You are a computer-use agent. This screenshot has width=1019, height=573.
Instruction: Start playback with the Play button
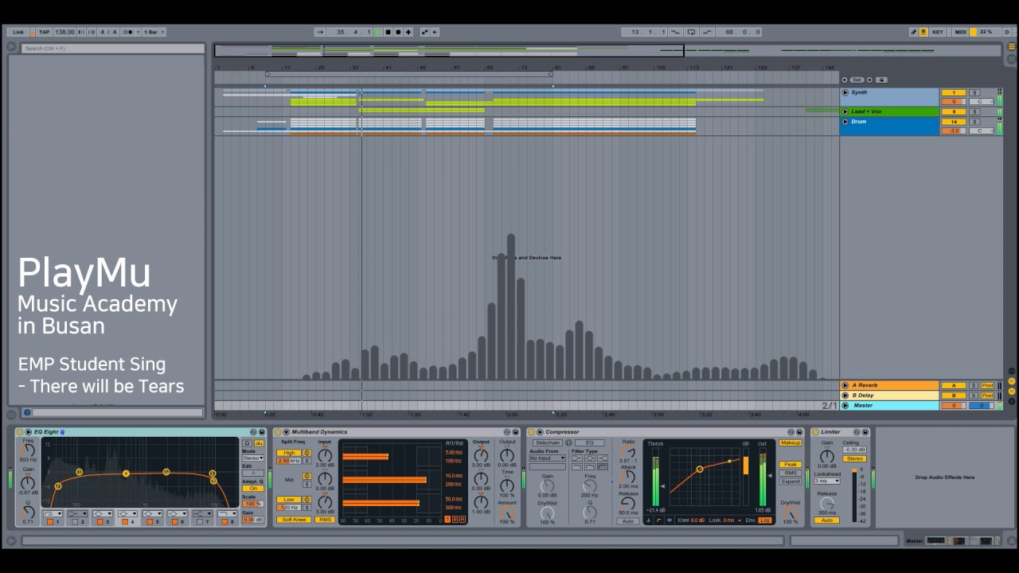coord(377,32)
